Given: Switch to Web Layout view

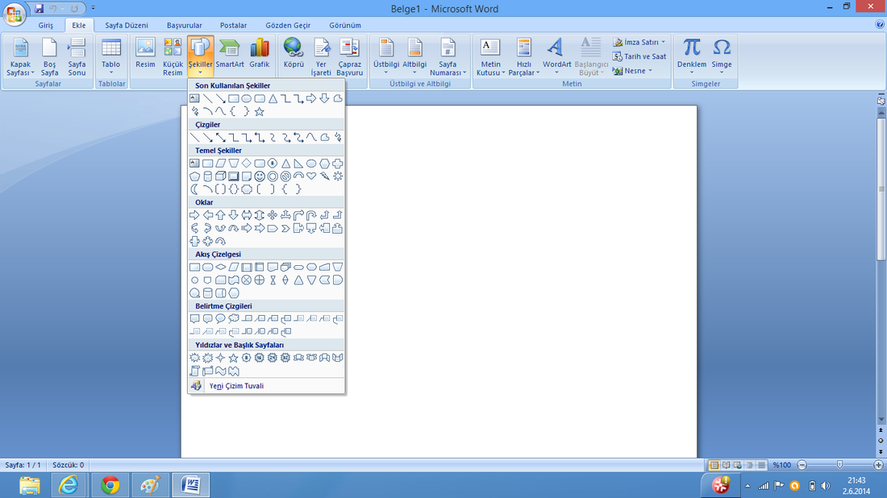Looking at the screenshot, I should pyautogui.click(x=738, y=465).
